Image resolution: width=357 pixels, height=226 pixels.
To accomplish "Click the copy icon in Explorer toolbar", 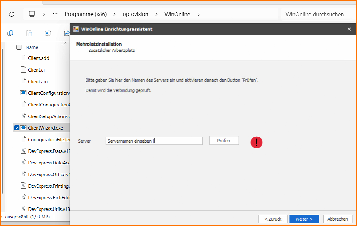I will click(10, 33).
